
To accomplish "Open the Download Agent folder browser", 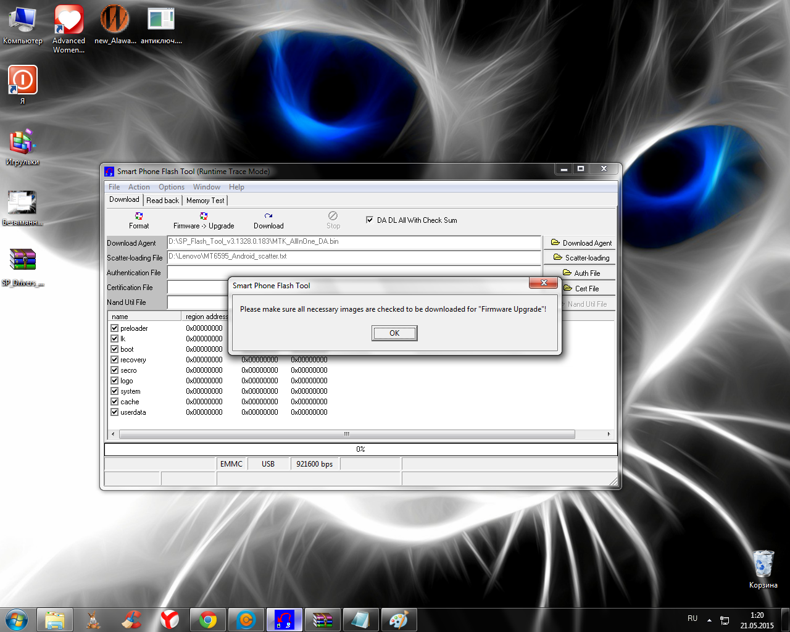I will [580, 243].
